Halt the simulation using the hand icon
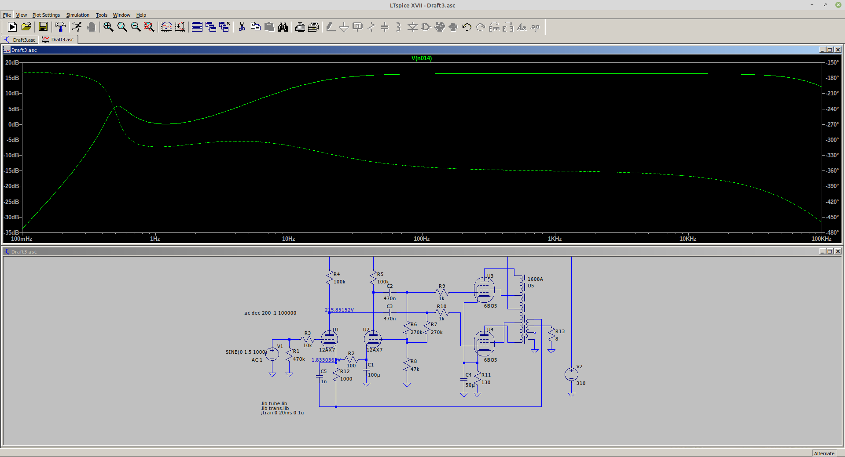The image size is (845, 457). [91, 27]
